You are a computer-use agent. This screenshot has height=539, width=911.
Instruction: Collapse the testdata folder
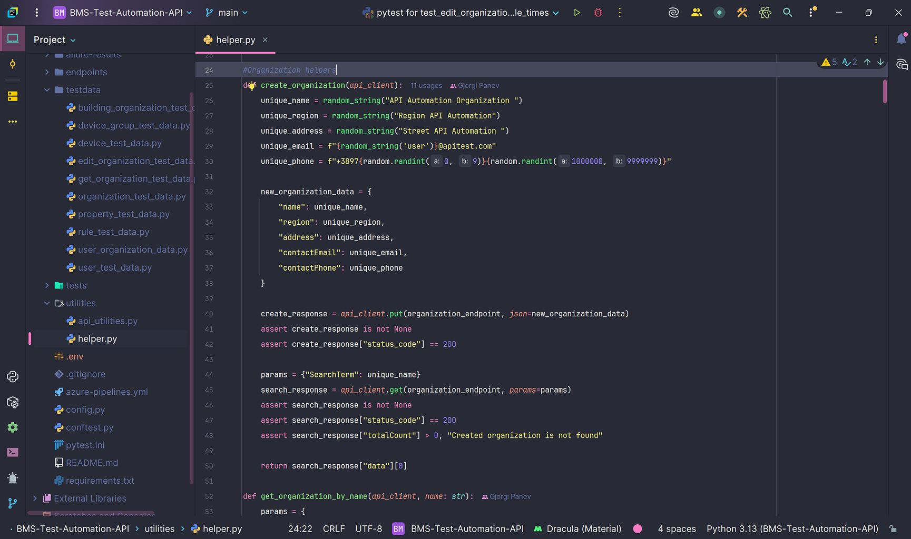click(x=47, y=90)
